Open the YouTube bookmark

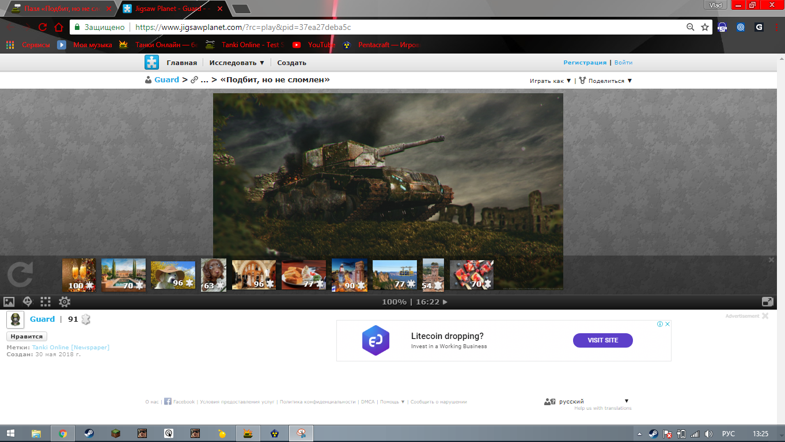[313, 45]
